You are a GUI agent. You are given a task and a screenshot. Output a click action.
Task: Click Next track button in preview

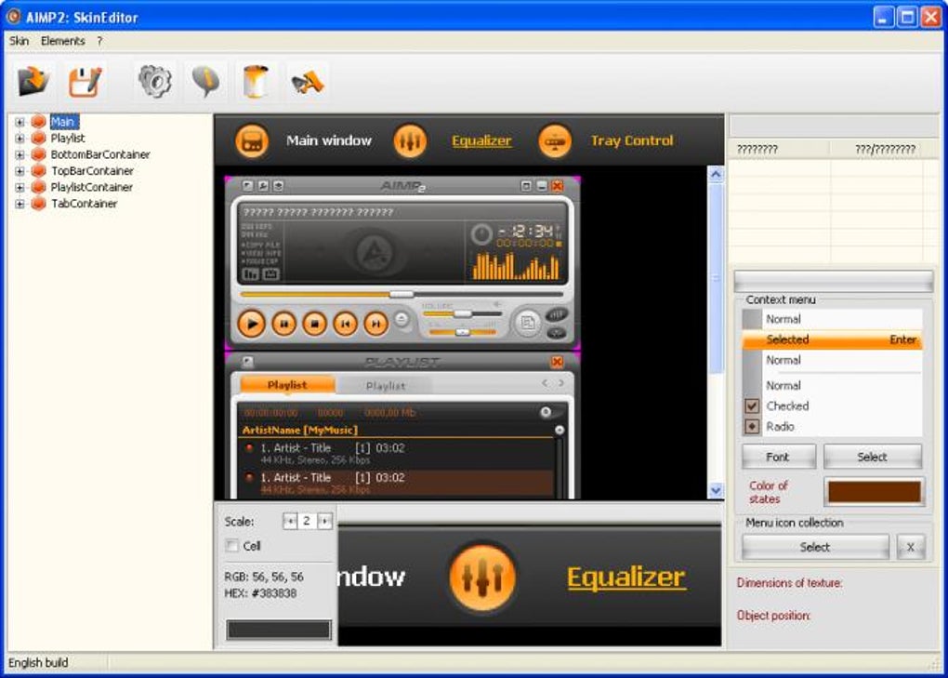[x=375, y=325]
